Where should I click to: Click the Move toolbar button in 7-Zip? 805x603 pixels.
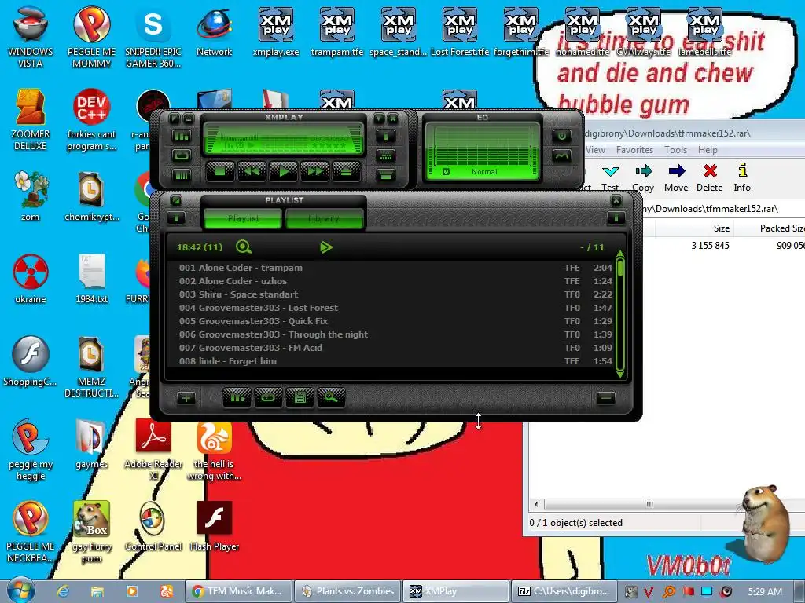click(x=676, y=177)
